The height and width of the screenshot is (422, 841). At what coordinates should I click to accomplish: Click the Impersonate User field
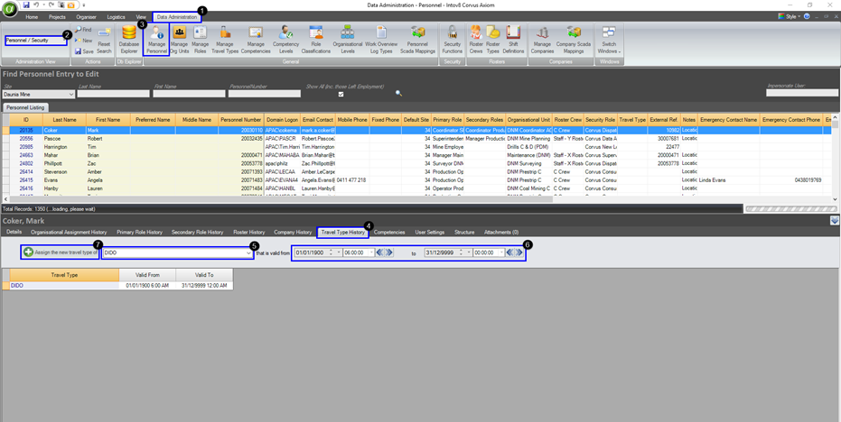[x=802, y=93]
